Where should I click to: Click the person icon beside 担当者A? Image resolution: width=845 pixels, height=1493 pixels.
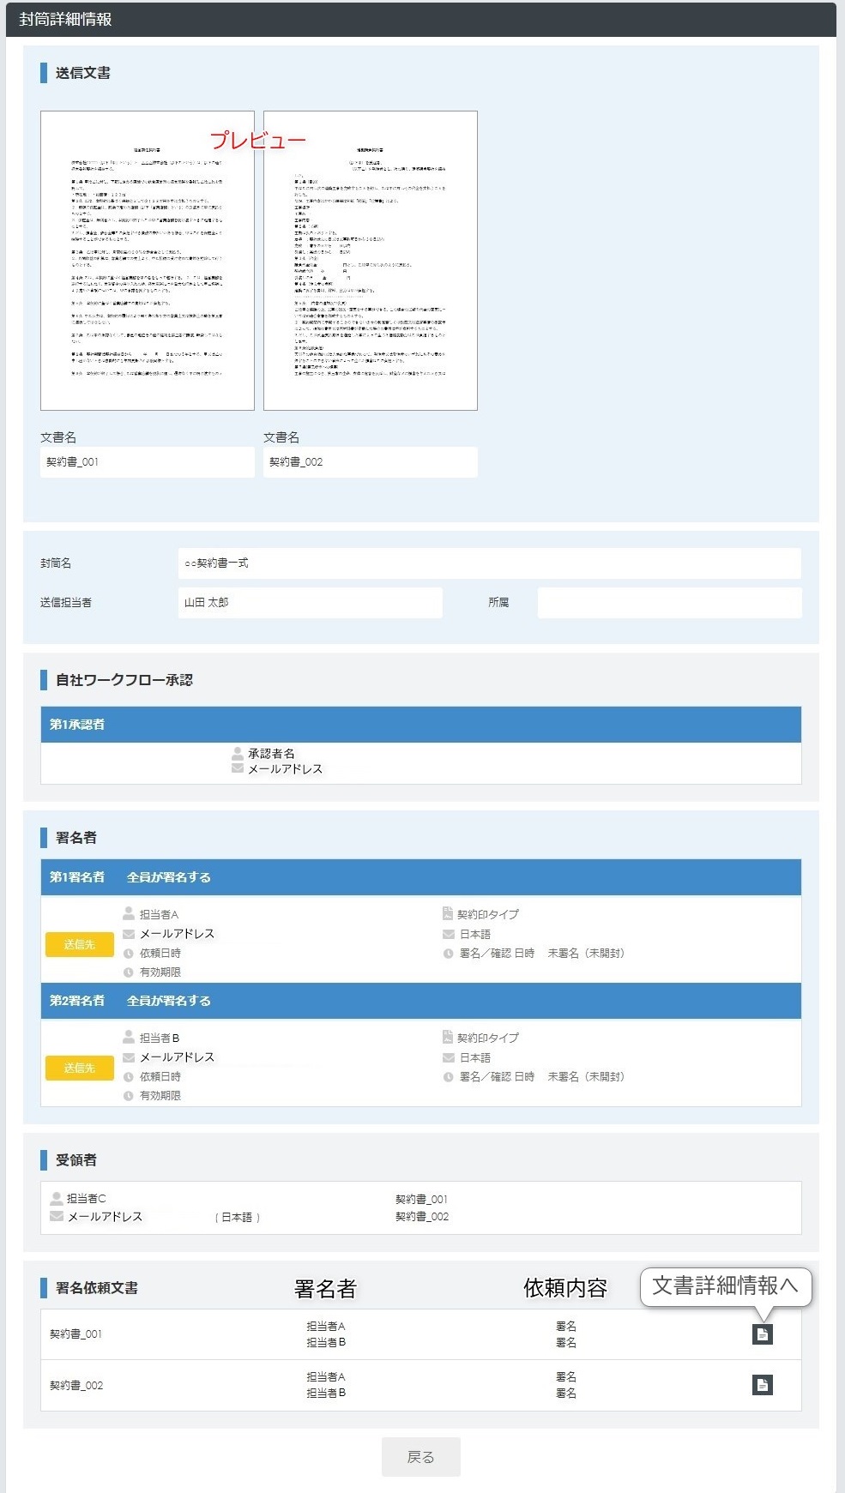(x=129, y=914)
